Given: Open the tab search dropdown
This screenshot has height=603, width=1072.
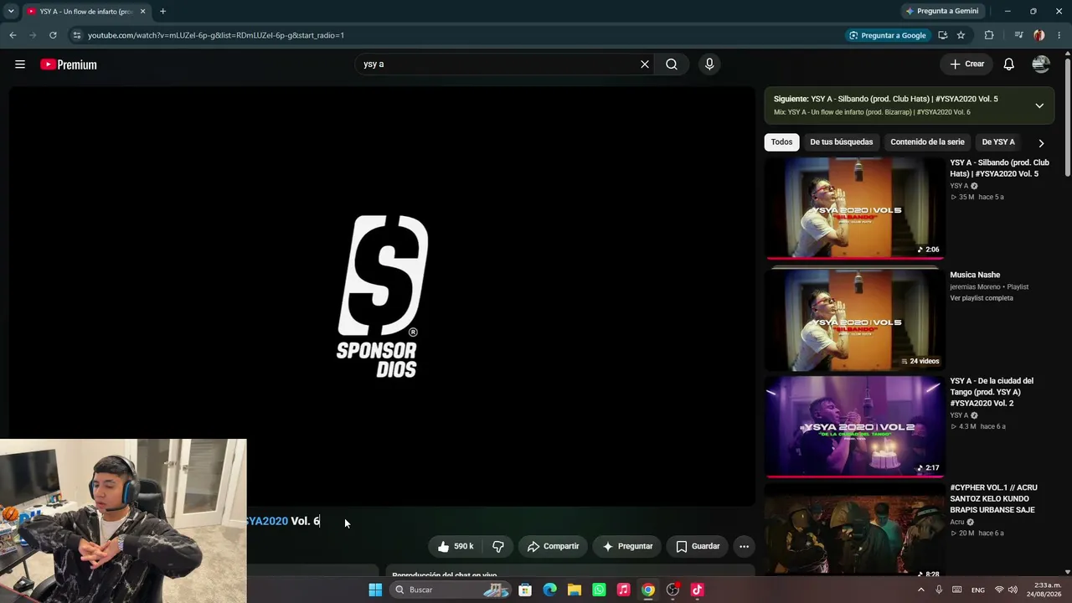Looking at the screenshot, I should pos(11,12).
